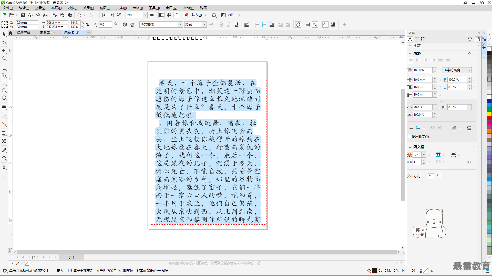Click the number of columns field
This screenshot has height=276, width=492.
pos(417,162)
